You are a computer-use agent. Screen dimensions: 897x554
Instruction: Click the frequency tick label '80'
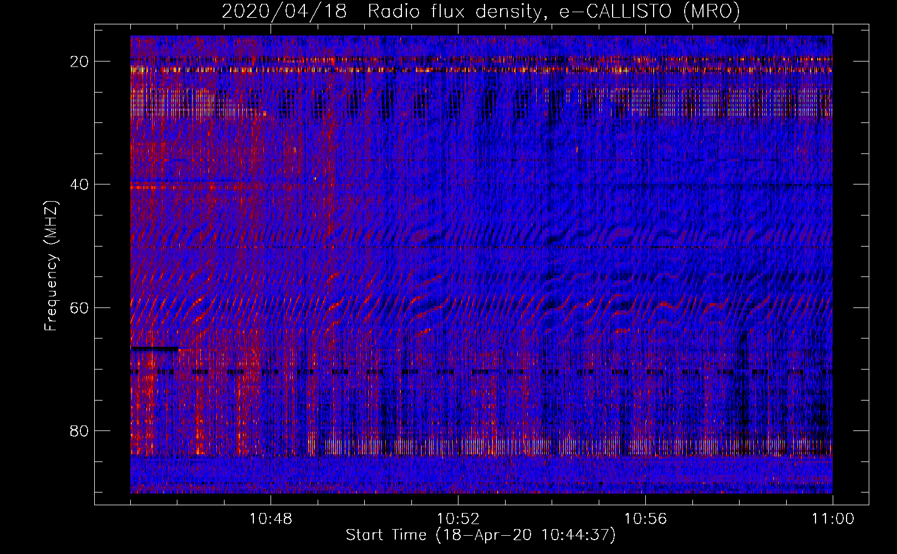coord(80,430)
